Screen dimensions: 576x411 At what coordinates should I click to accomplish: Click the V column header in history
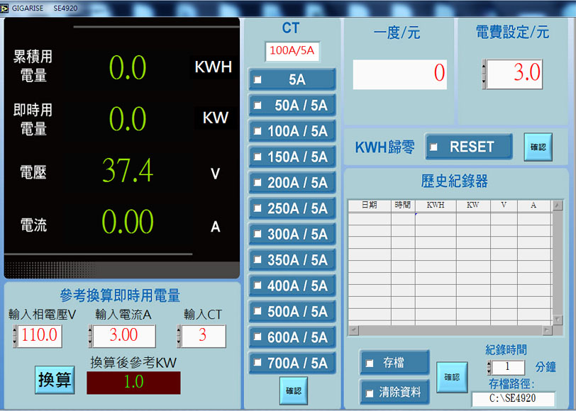[x=504, y=205]
